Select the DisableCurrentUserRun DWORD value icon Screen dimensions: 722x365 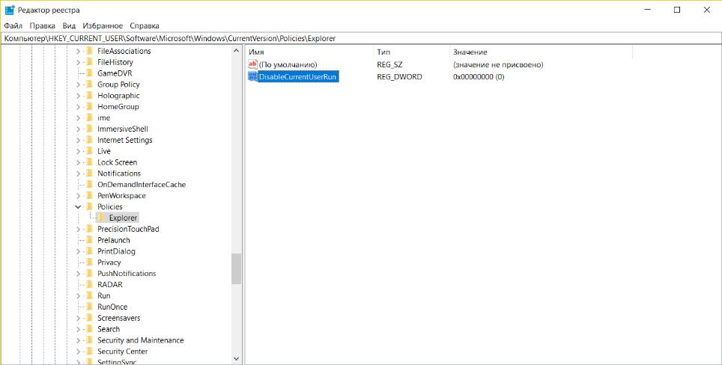click(252, 77)
